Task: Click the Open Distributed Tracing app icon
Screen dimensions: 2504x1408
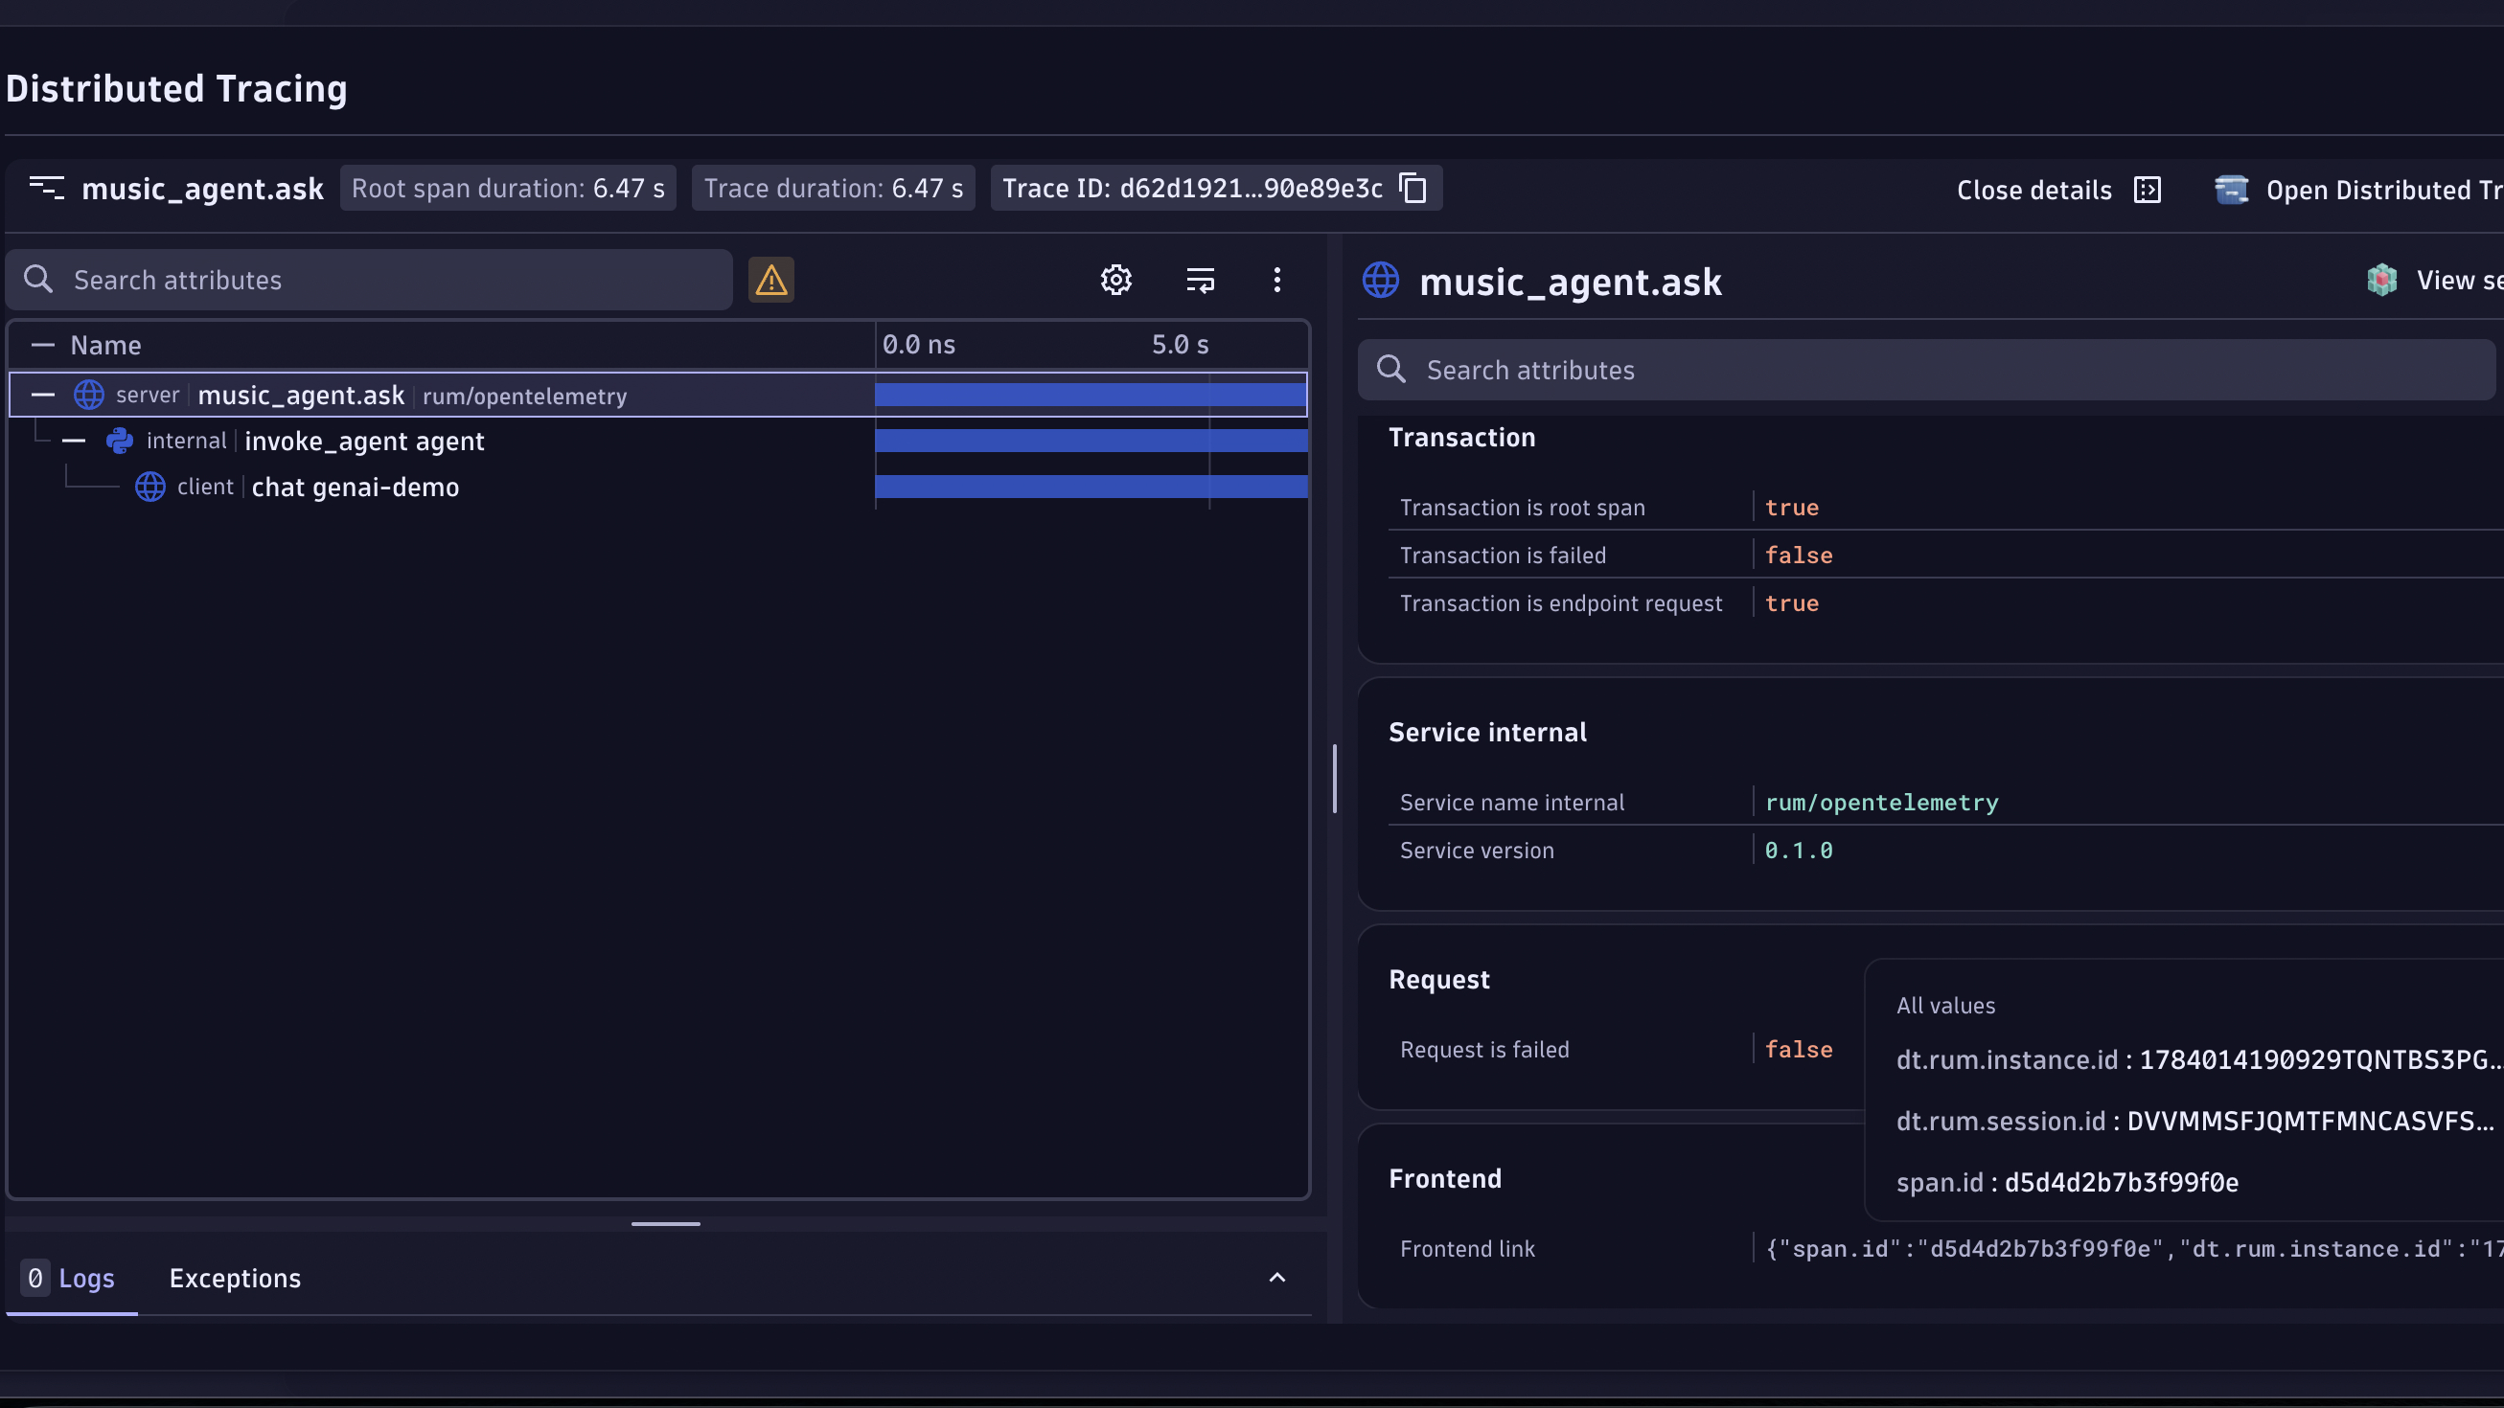Action: tap(2232, 190)
